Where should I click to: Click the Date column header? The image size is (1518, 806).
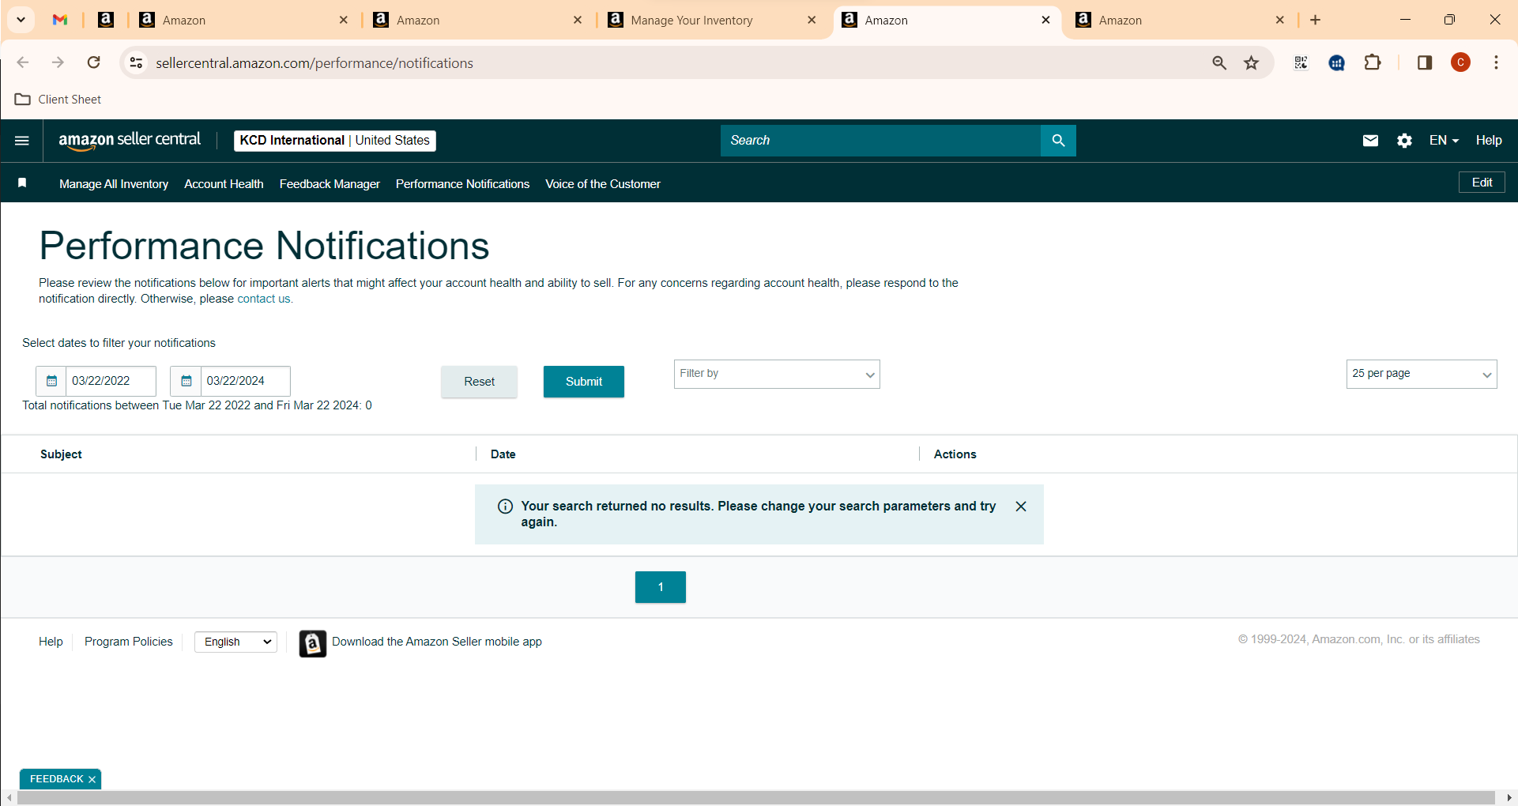pos(503,454)
